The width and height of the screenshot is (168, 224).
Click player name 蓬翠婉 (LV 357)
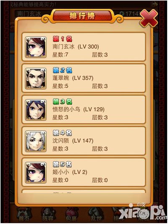pos(73,78)
